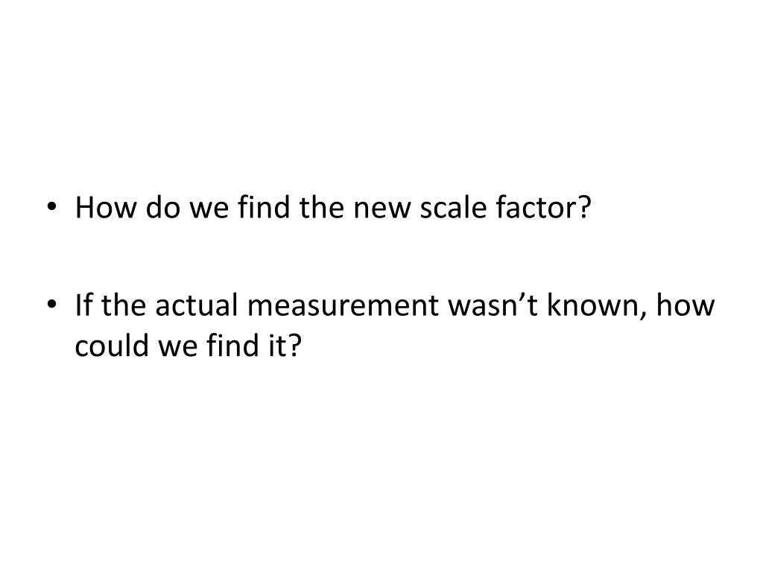Click the word "How" starting first bullet
The image size is (763, 572).
(x=106, y=208)
